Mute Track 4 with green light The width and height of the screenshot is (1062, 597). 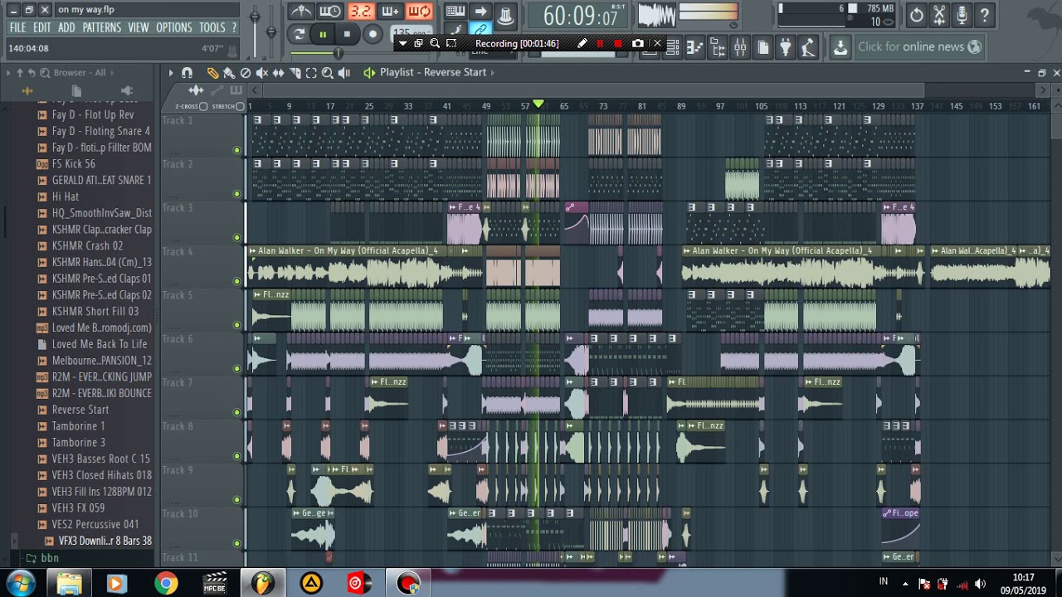[x=236, y=281]
